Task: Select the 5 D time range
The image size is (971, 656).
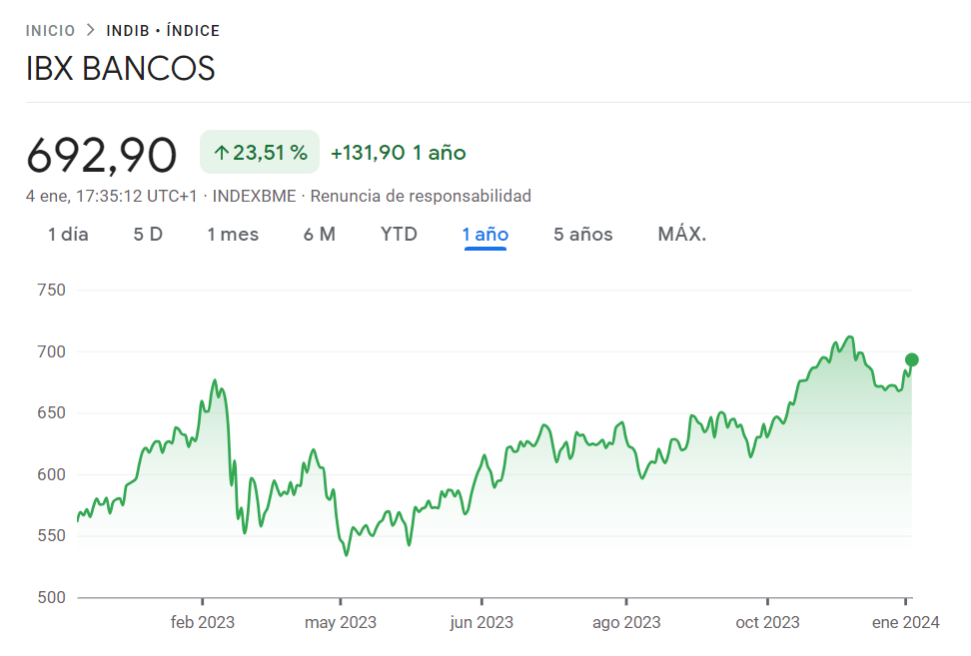Action: click(147, 234)
